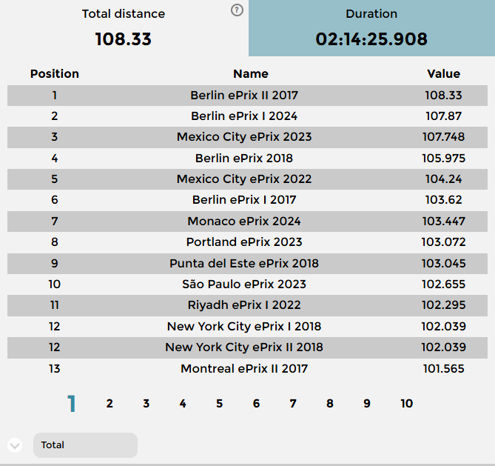Select São Paulo ePrix 2023 entry

[244, 284]
